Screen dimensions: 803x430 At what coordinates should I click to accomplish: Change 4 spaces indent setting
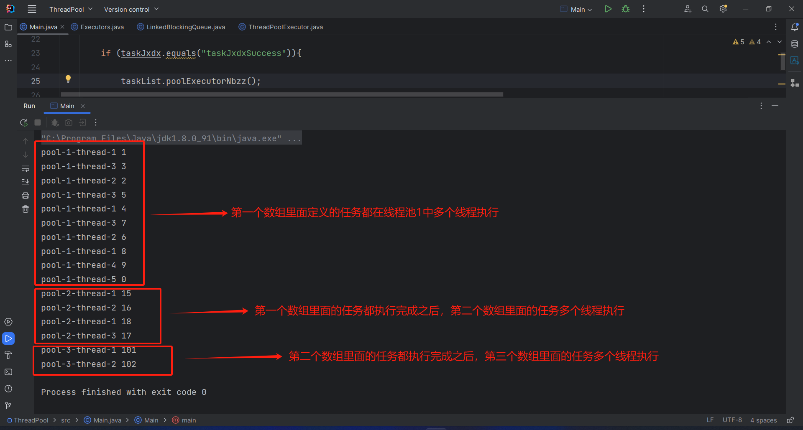(x=763, y=420)
